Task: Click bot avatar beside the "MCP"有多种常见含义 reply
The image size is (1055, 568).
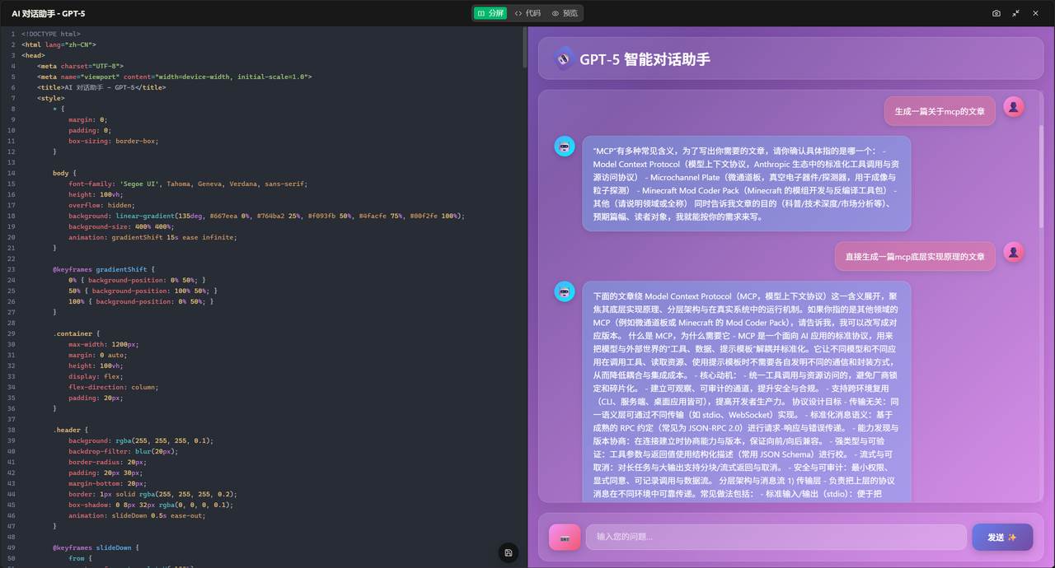Action: coord(565,147)
